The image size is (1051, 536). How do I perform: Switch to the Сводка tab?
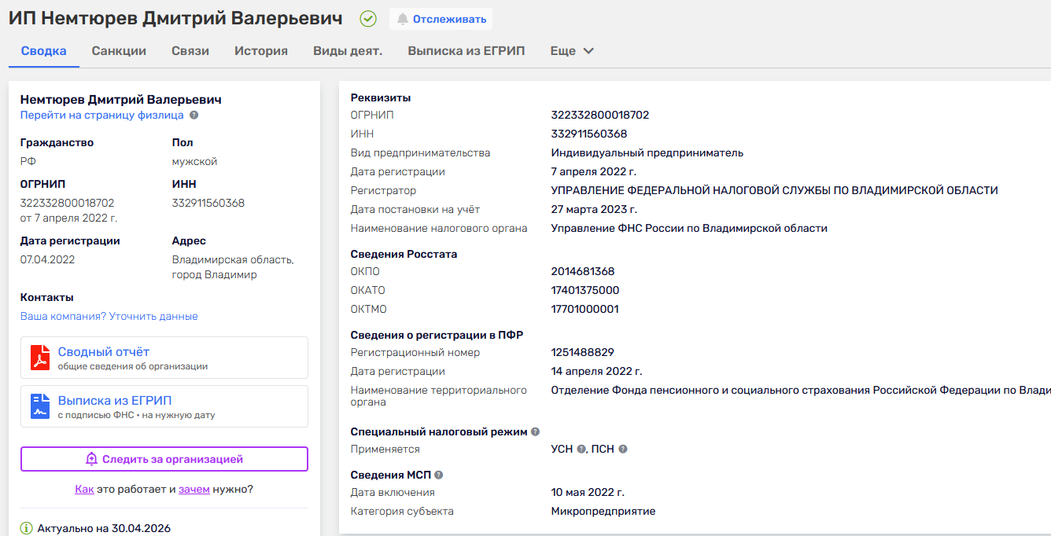click(x=44, y=51)
